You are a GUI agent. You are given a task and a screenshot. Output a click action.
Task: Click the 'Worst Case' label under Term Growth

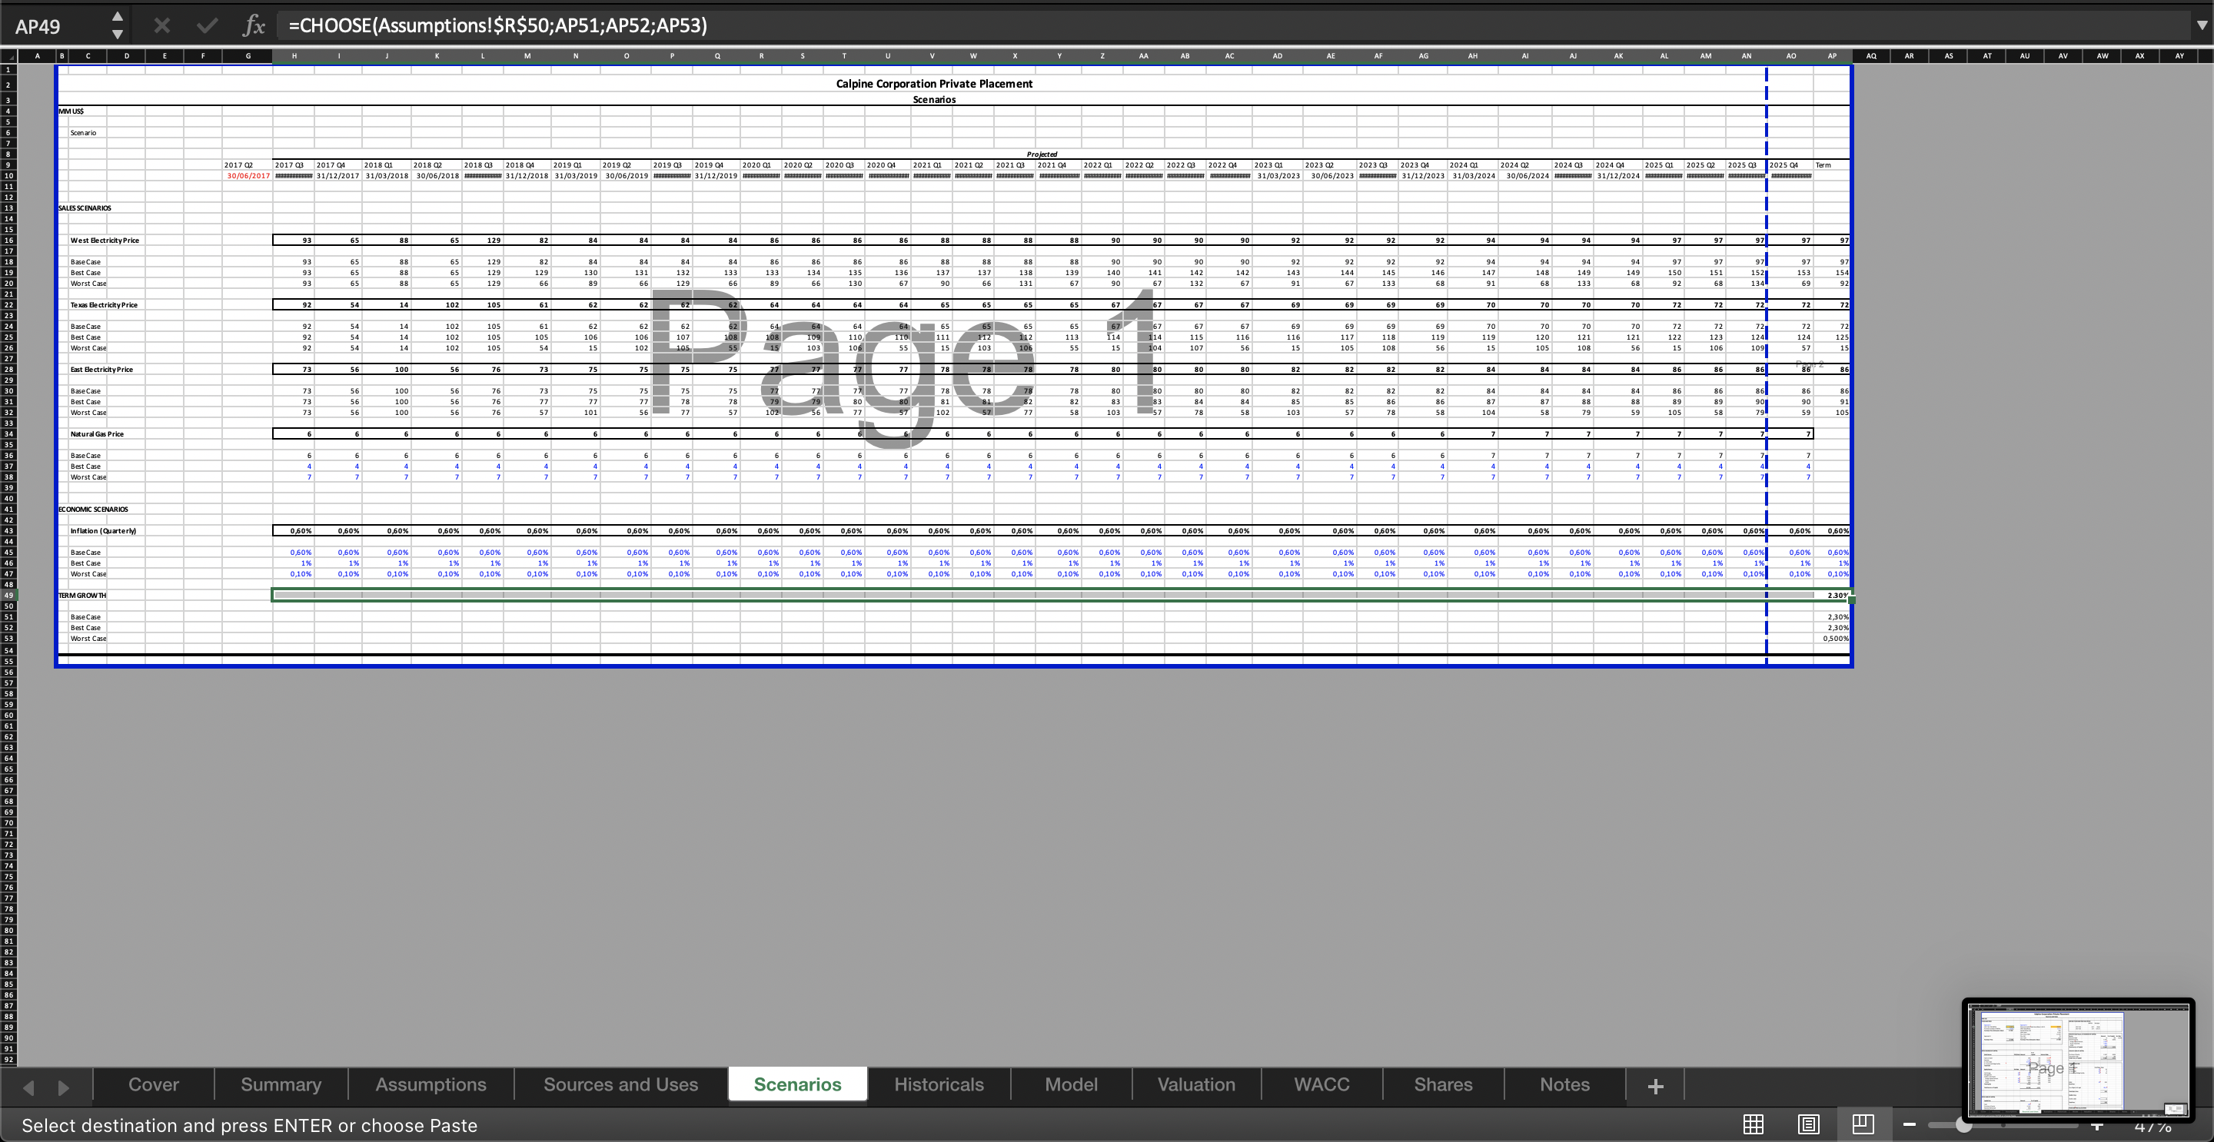pyautogui.click(x=88, y=639)
